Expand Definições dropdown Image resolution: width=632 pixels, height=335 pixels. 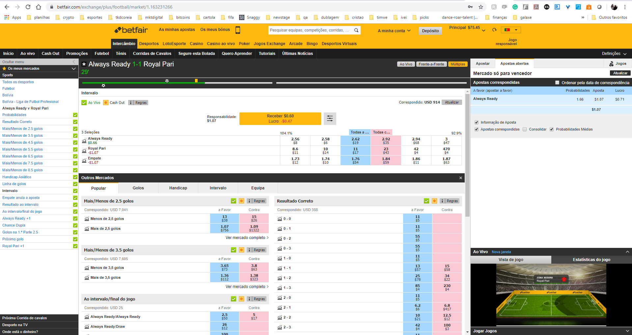coord(614,54)
